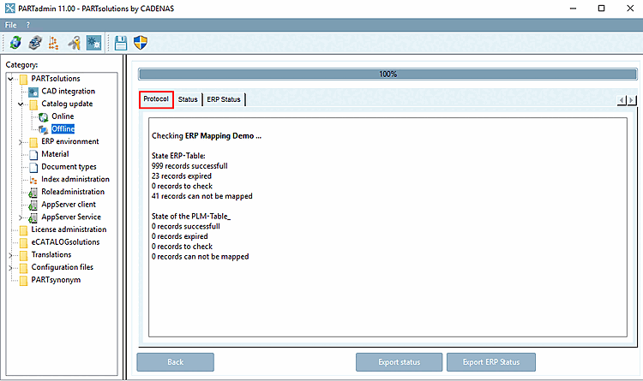Click the Export ERP Status button
The width and height of the screenshot is (643, 381).
pos(491,362)
